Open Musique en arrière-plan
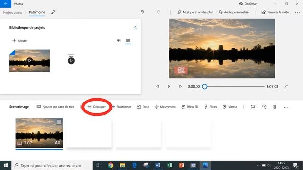This screenshot has height=170, width=303. point(195,12)
